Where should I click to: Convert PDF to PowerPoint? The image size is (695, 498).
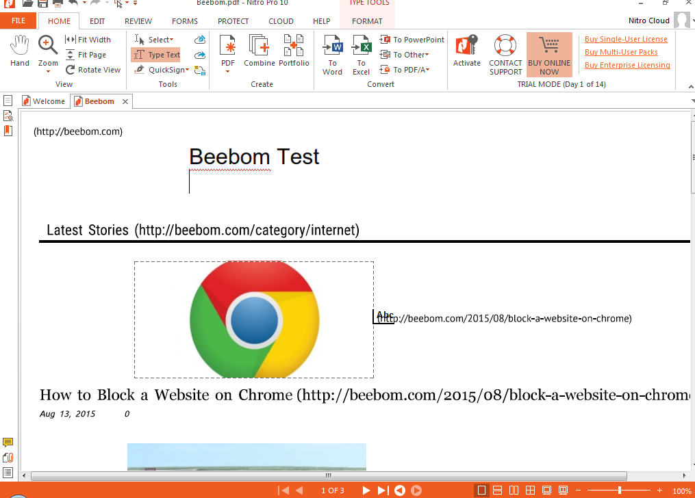(x=412, y=40)
